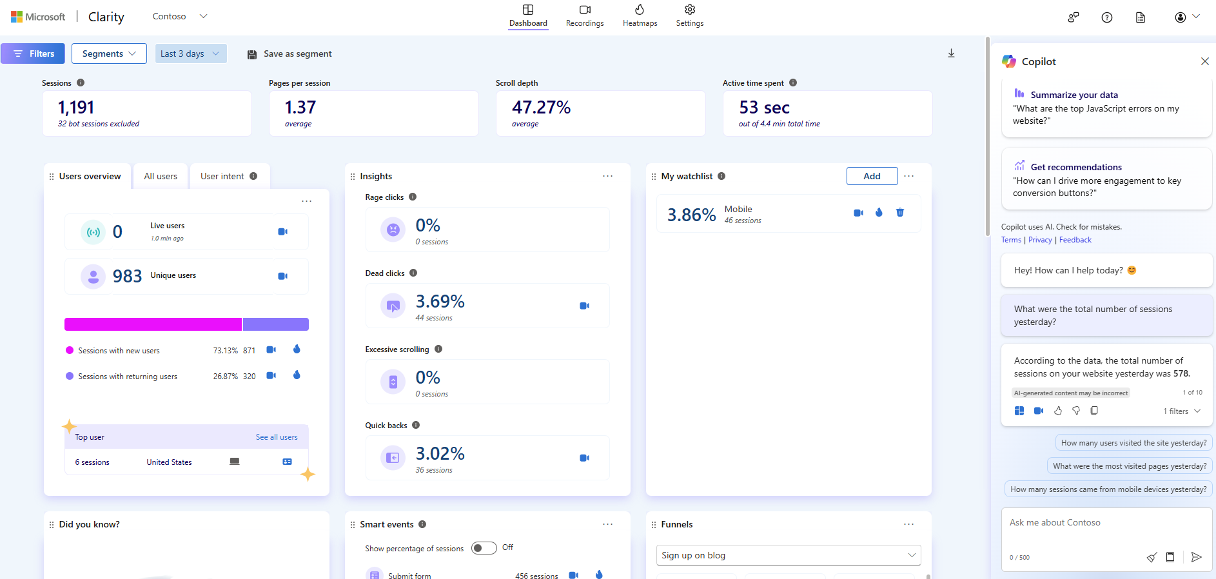Click the Sessions info icon
1216x579 pixels.
click(81, 83)
